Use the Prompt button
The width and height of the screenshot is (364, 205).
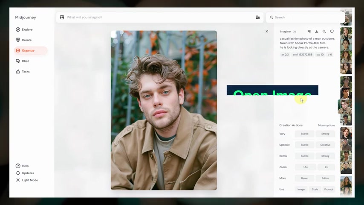coord(329,189)
